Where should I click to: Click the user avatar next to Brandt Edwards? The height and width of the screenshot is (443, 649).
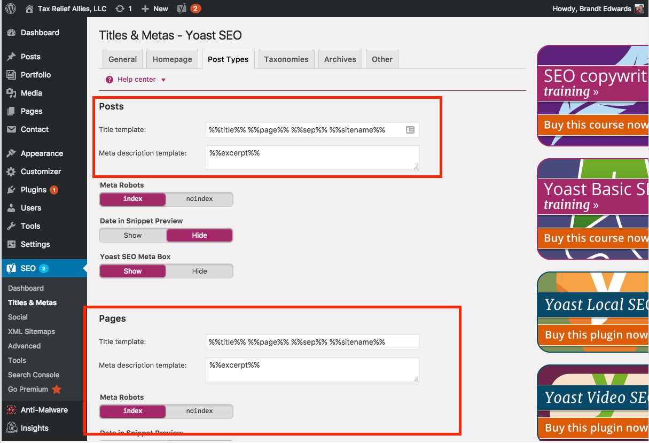(x=639, y=9)
